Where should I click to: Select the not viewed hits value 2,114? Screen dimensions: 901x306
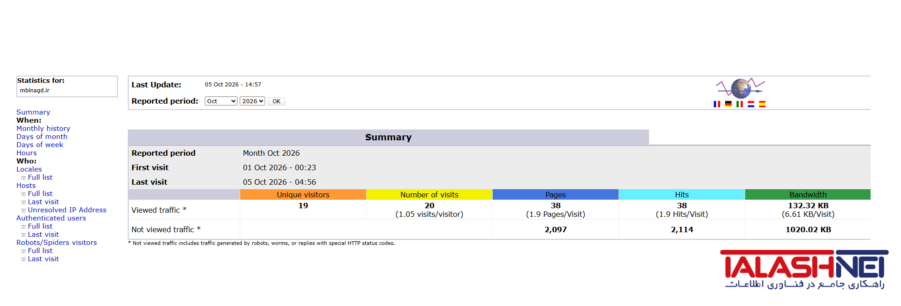pyautogui.click(x=682, y=229)
